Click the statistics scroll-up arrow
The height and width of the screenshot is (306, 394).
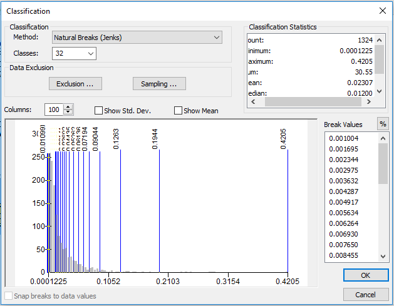(380, 40)
